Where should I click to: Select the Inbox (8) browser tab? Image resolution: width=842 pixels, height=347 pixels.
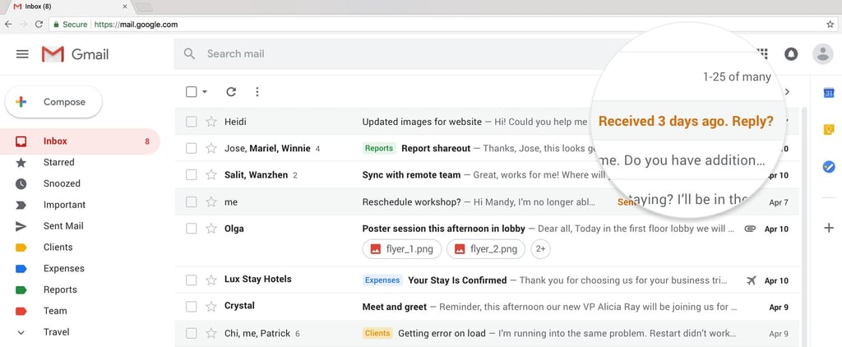coord(70,7)
